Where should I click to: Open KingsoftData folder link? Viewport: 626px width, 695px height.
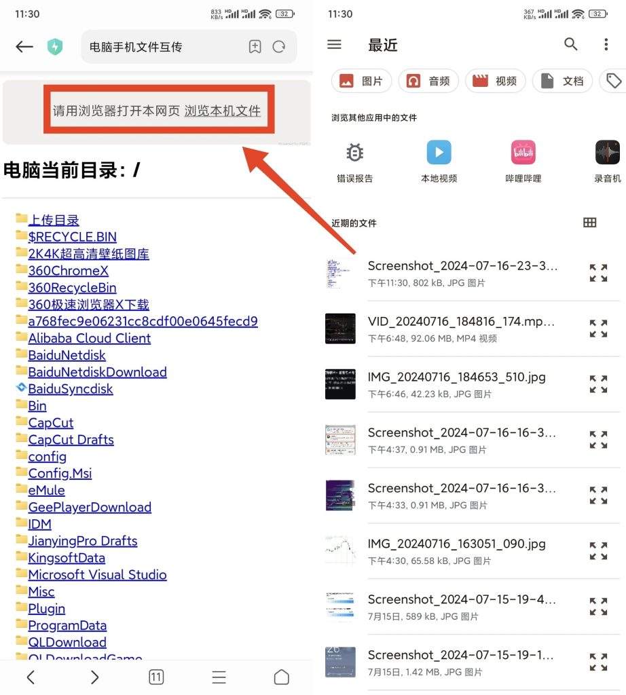(67, 558)
